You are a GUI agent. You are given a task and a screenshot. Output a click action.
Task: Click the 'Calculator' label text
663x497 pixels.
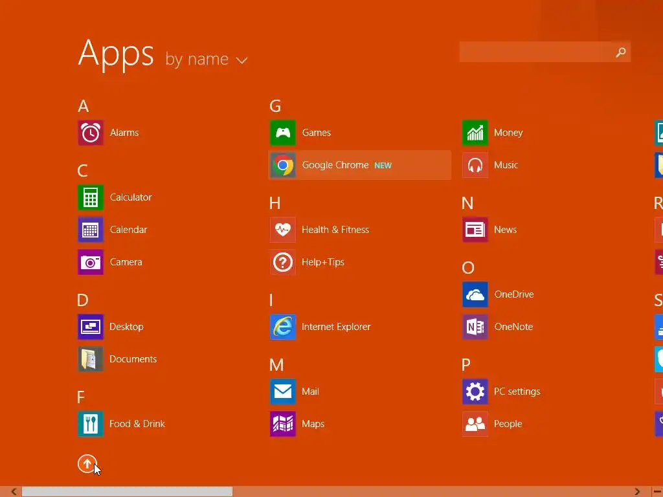[131, 197]
